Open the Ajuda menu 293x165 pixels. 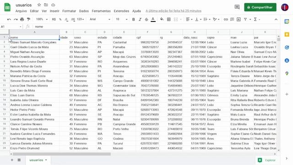pyautogui.click(x=136, y=11)
